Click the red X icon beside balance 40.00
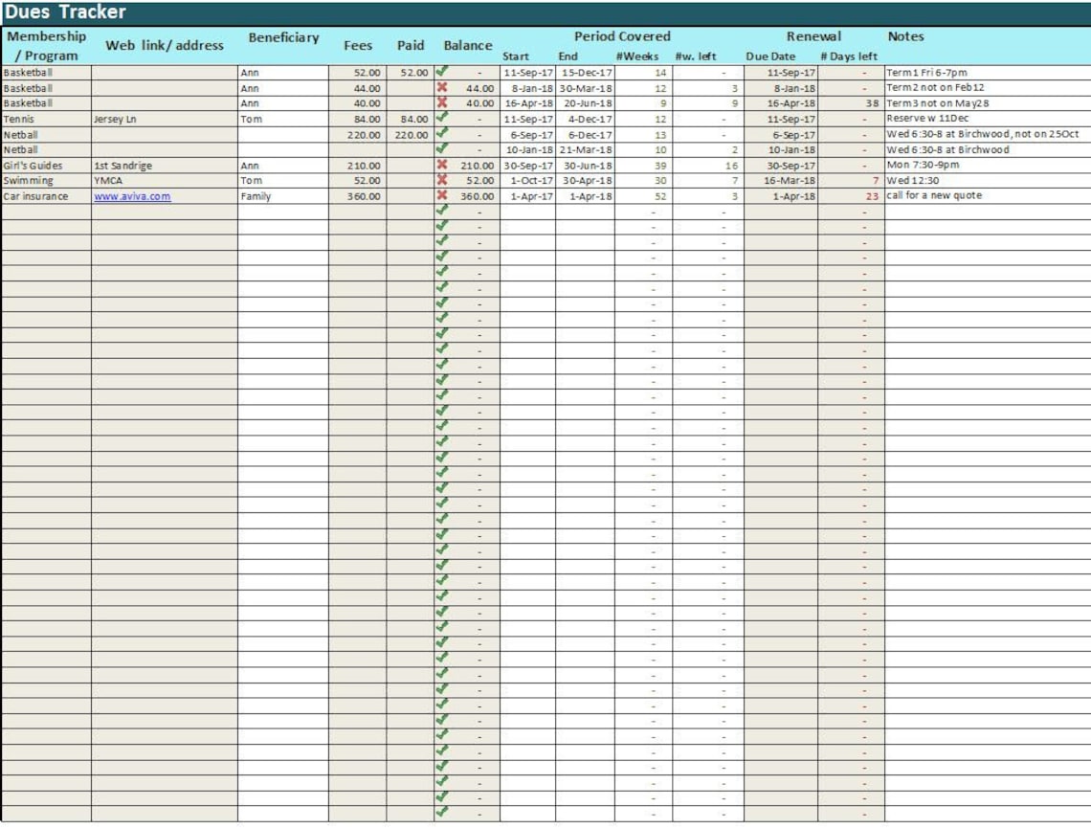This screenshot has height=829, width=1091. click(x=442, y=102)
